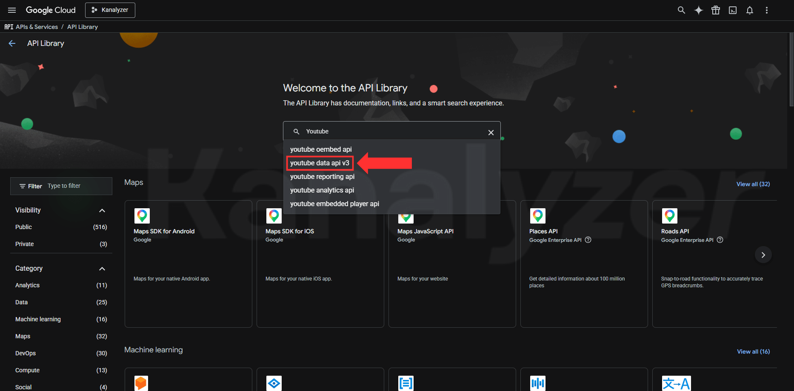Image resolution: width=794 pixels, height=391 pixels.
Task: Click API Library breadcrumb
Action: (x=83, y=27)
